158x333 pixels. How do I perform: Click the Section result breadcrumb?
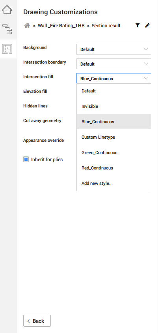pyautogui.click(x=106, y=26)
